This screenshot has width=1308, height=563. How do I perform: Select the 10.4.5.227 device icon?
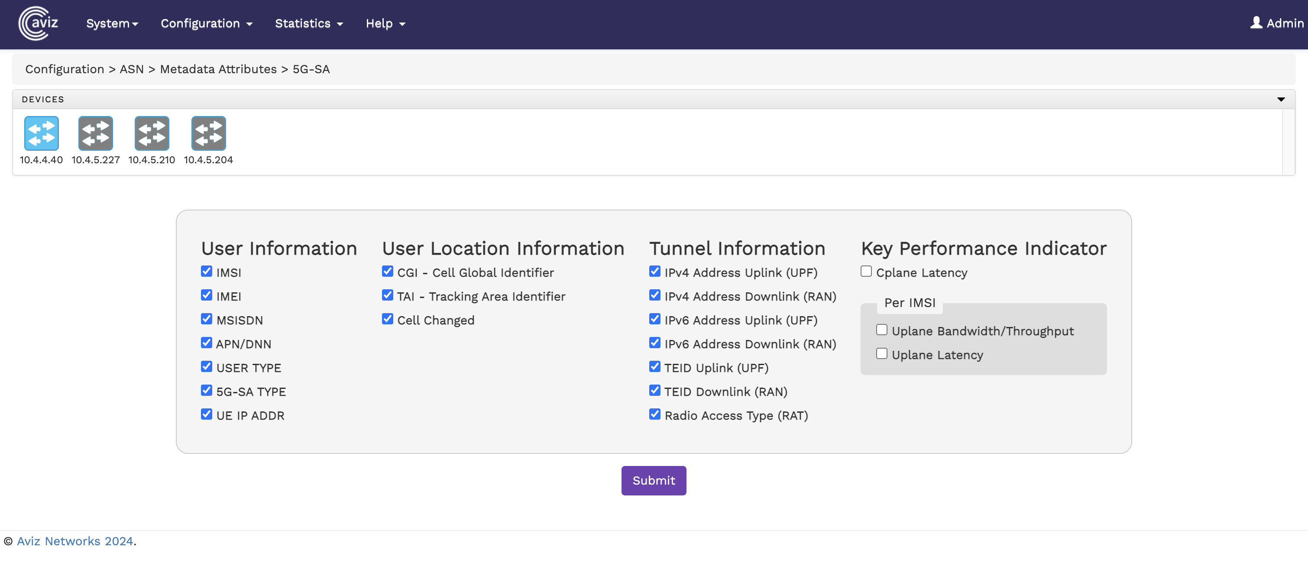[x=95, y=133]
